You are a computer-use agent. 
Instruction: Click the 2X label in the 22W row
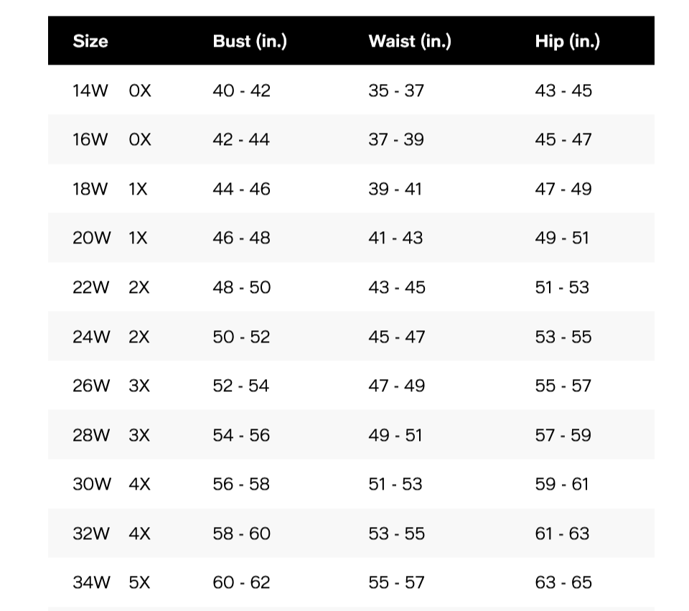pos(139,287)
